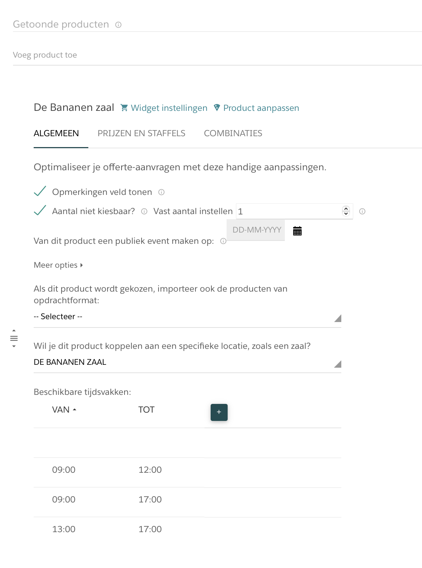
Task: Expand Meer opties
Action: point(58,265)
